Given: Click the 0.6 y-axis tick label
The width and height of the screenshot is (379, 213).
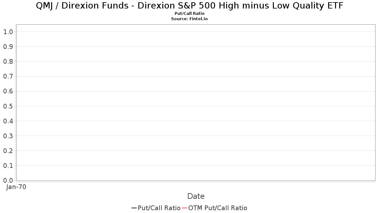Looking at the screenshot, I should click(8, 91).
